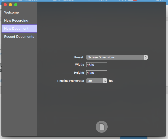The image size is (168, 139).
Task: Click the blue button behind the window bottom
Action: pyautogui.click(x=134, y=138)
